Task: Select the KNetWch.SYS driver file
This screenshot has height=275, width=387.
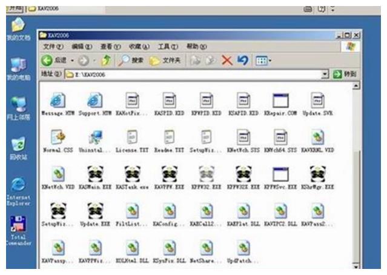Action: [x=243, y=137]
